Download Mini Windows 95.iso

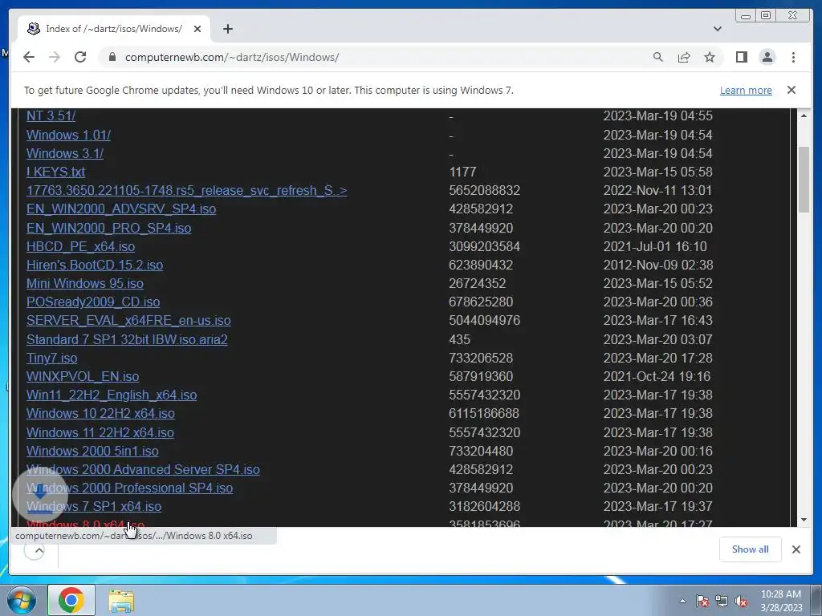(x=85, y=283)
